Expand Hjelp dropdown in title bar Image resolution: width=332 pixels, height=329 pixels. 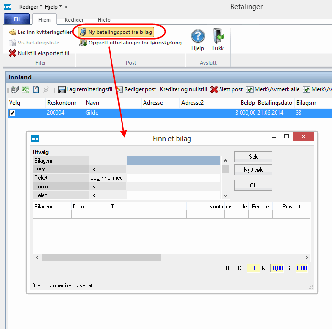point(54,7)
